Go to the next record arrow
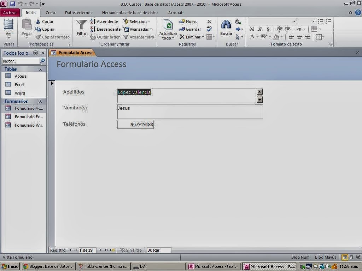 [x=100, y=250]
